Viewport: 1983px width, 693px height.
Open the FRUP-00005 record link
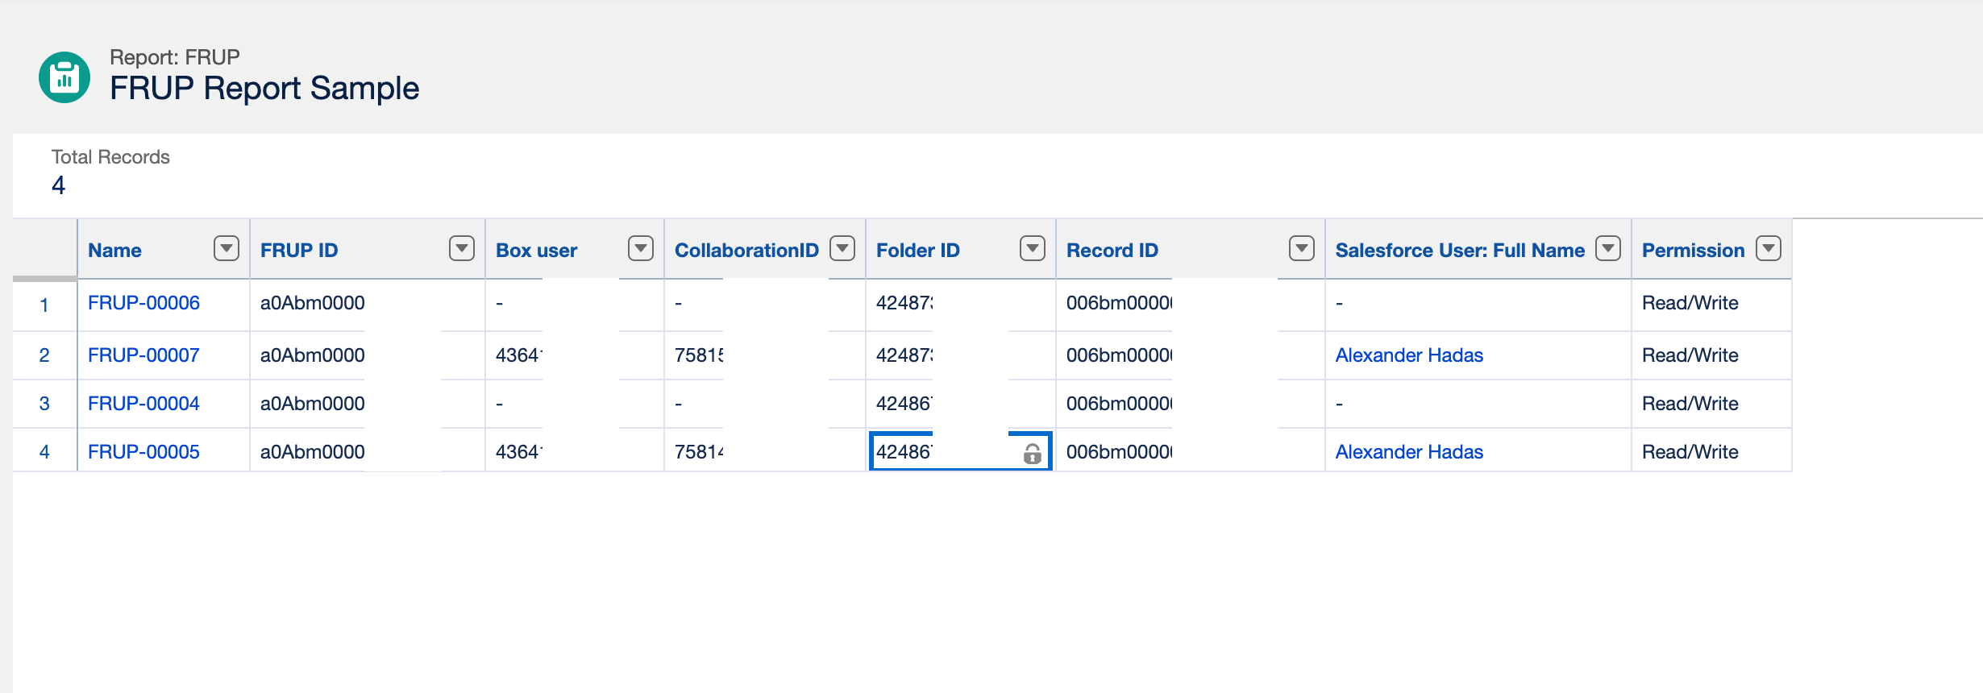pos(143,452)
